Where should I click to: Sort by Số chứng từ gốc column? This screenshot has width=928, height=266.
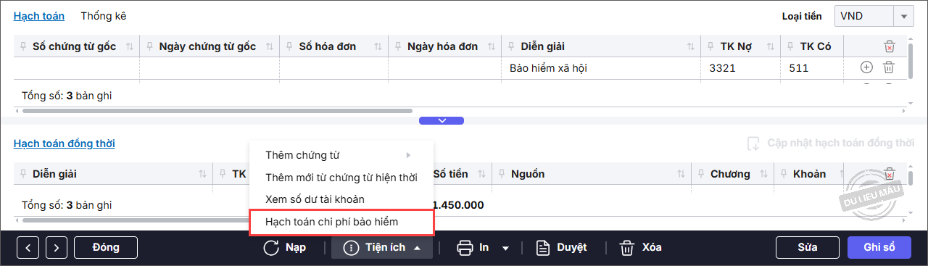tap(130, 46)
